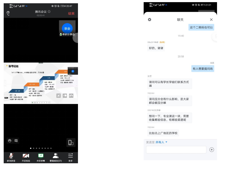Viewport: 225px width, 170px height.
Task: Open the 更多 more menu
Action: [x=71, y=157]
